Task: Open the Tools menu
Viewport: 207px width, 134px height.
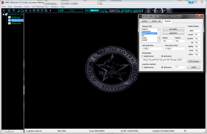Action: click(x=27, y=6)
